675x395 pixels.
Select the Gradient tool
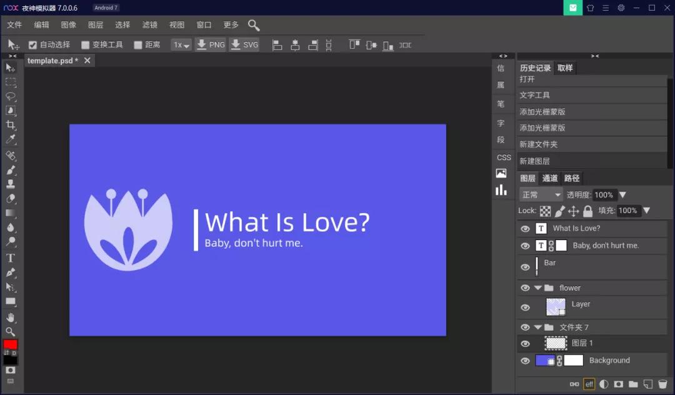coord(11,213)
